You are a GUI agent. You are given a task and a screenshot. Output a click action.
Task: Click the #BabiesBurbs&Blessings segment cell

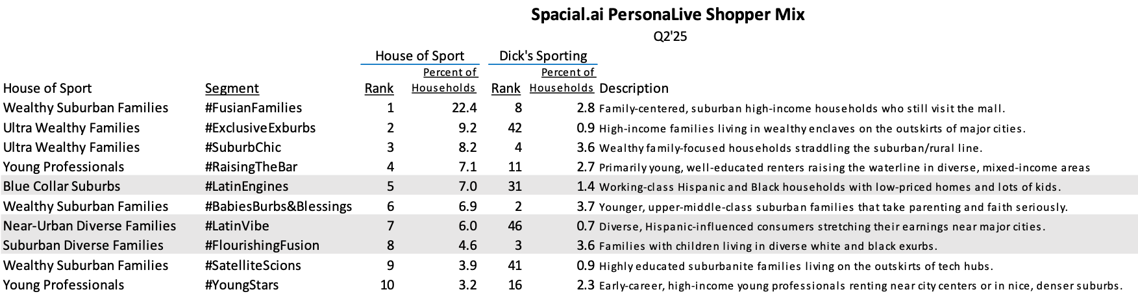click(x=278, y=206)
